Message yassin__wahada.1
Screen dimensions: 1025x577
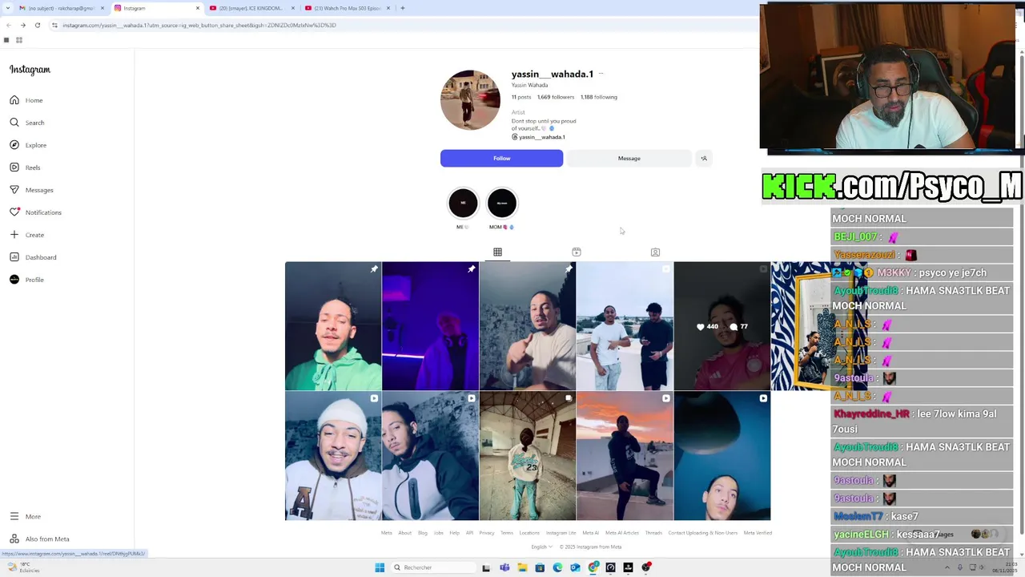629,158
